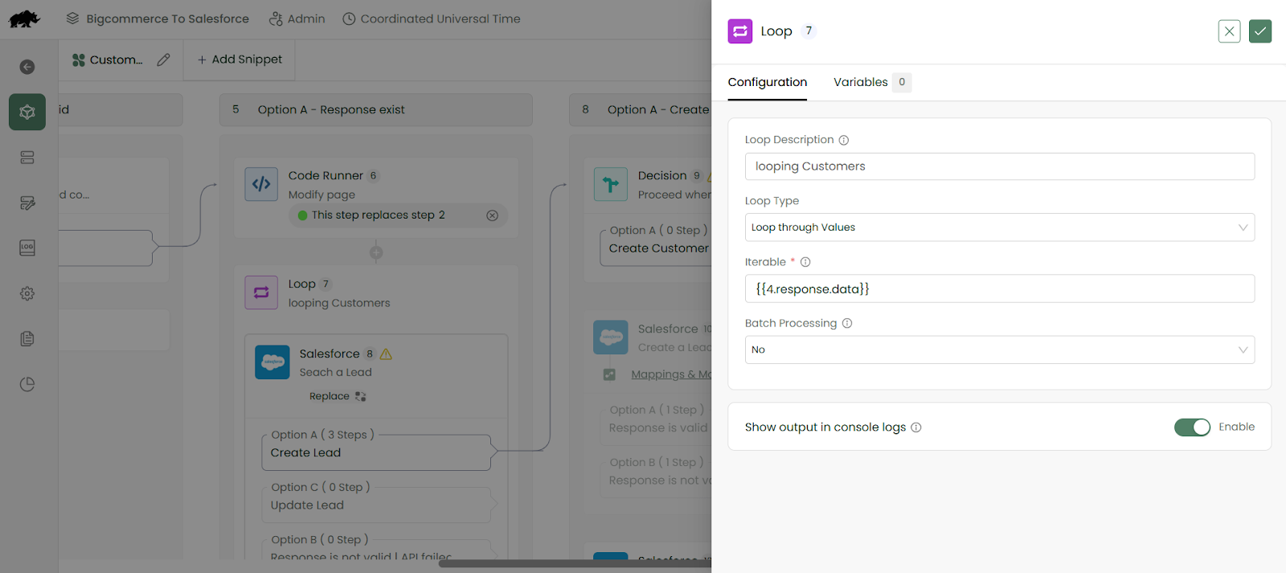This screenshot has height=573, width=1286.
Task: Click the plus connector below Code Runner
Action: pos(376,252)
